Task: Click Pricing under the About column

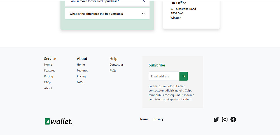Action: [x=81, y=76]
